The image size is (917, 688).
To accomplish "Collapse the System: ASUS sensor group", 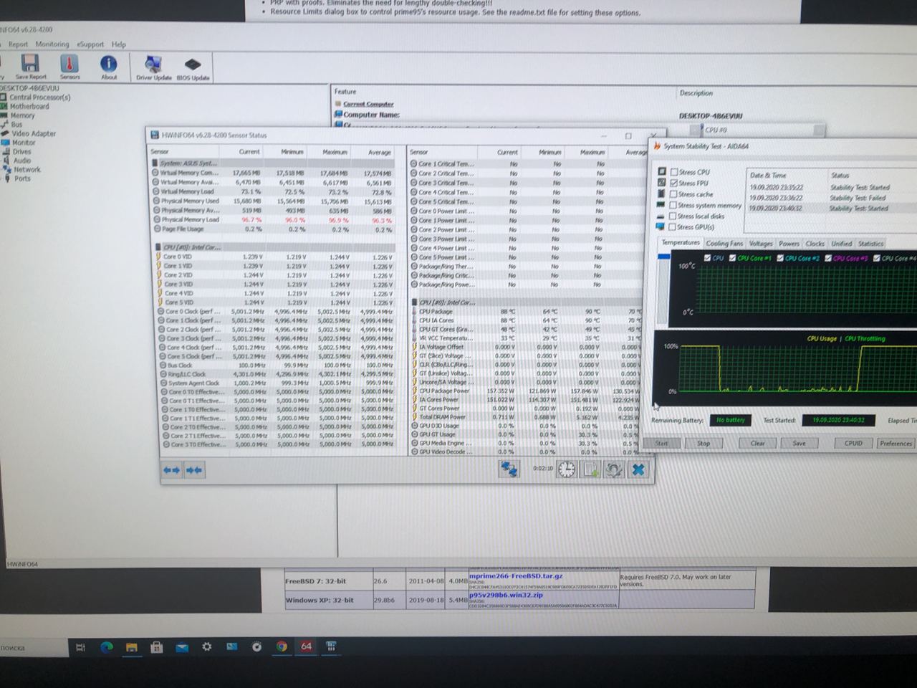I will coord(155,163).
